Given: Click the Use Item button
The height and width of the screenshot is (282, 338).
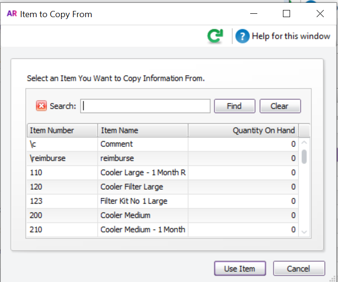Looking at the screenshot, I should click(240, 269).
